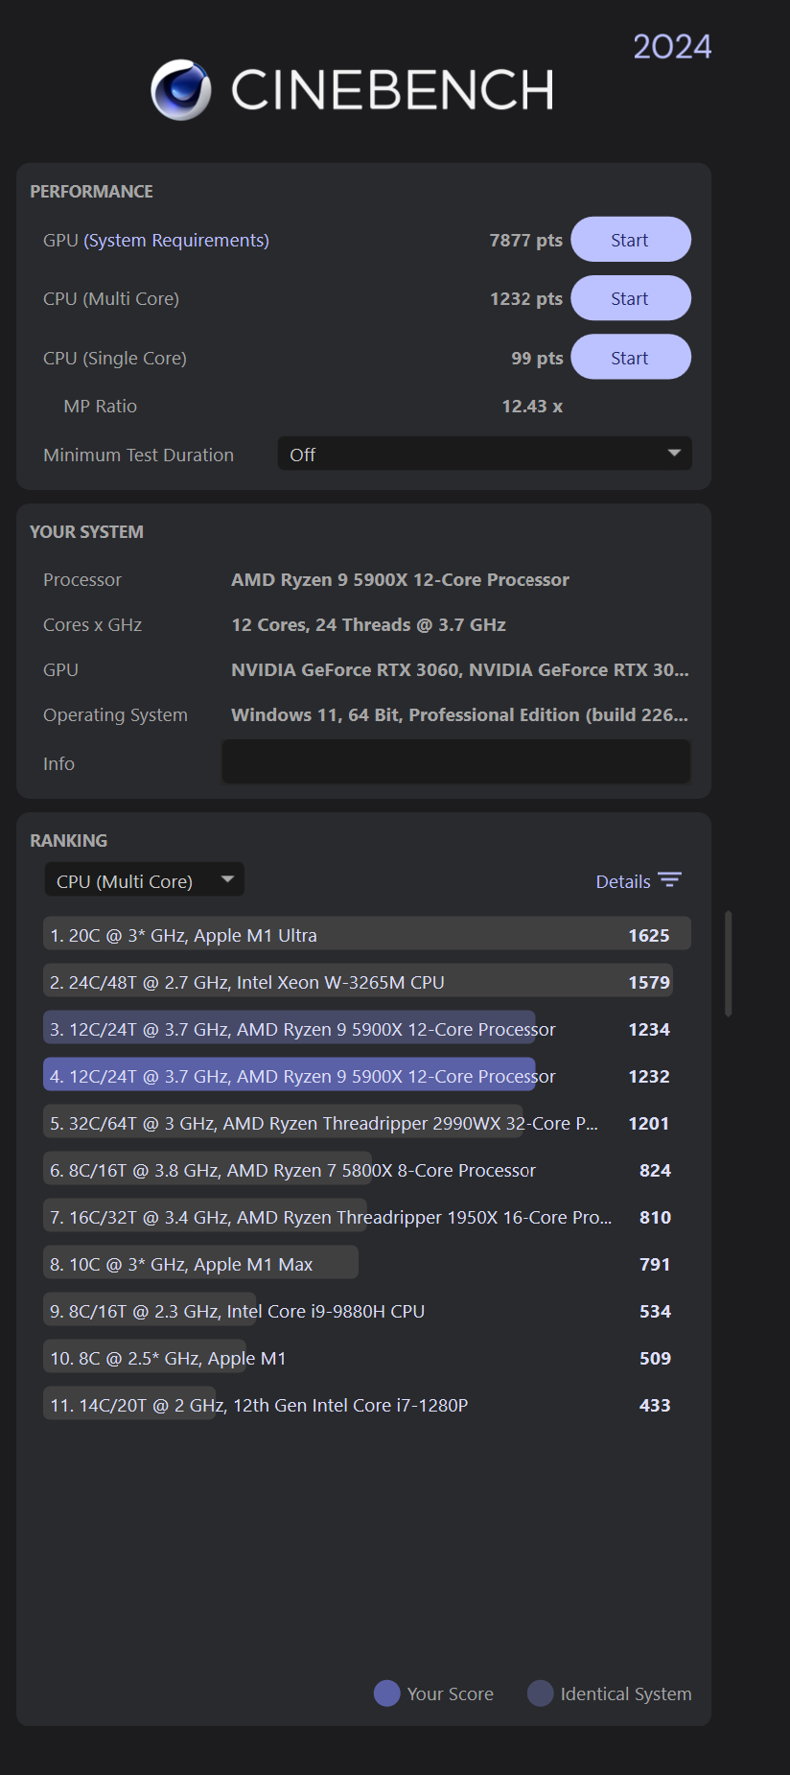The width and height of the screenshot is (790, 1775).
Task: Click the Identical System legend dot
Action: [x=541, y=1693]
